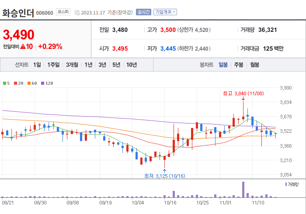Click the 선차트 label
This screenshot has height=214, width=306.
click(22, 65)
